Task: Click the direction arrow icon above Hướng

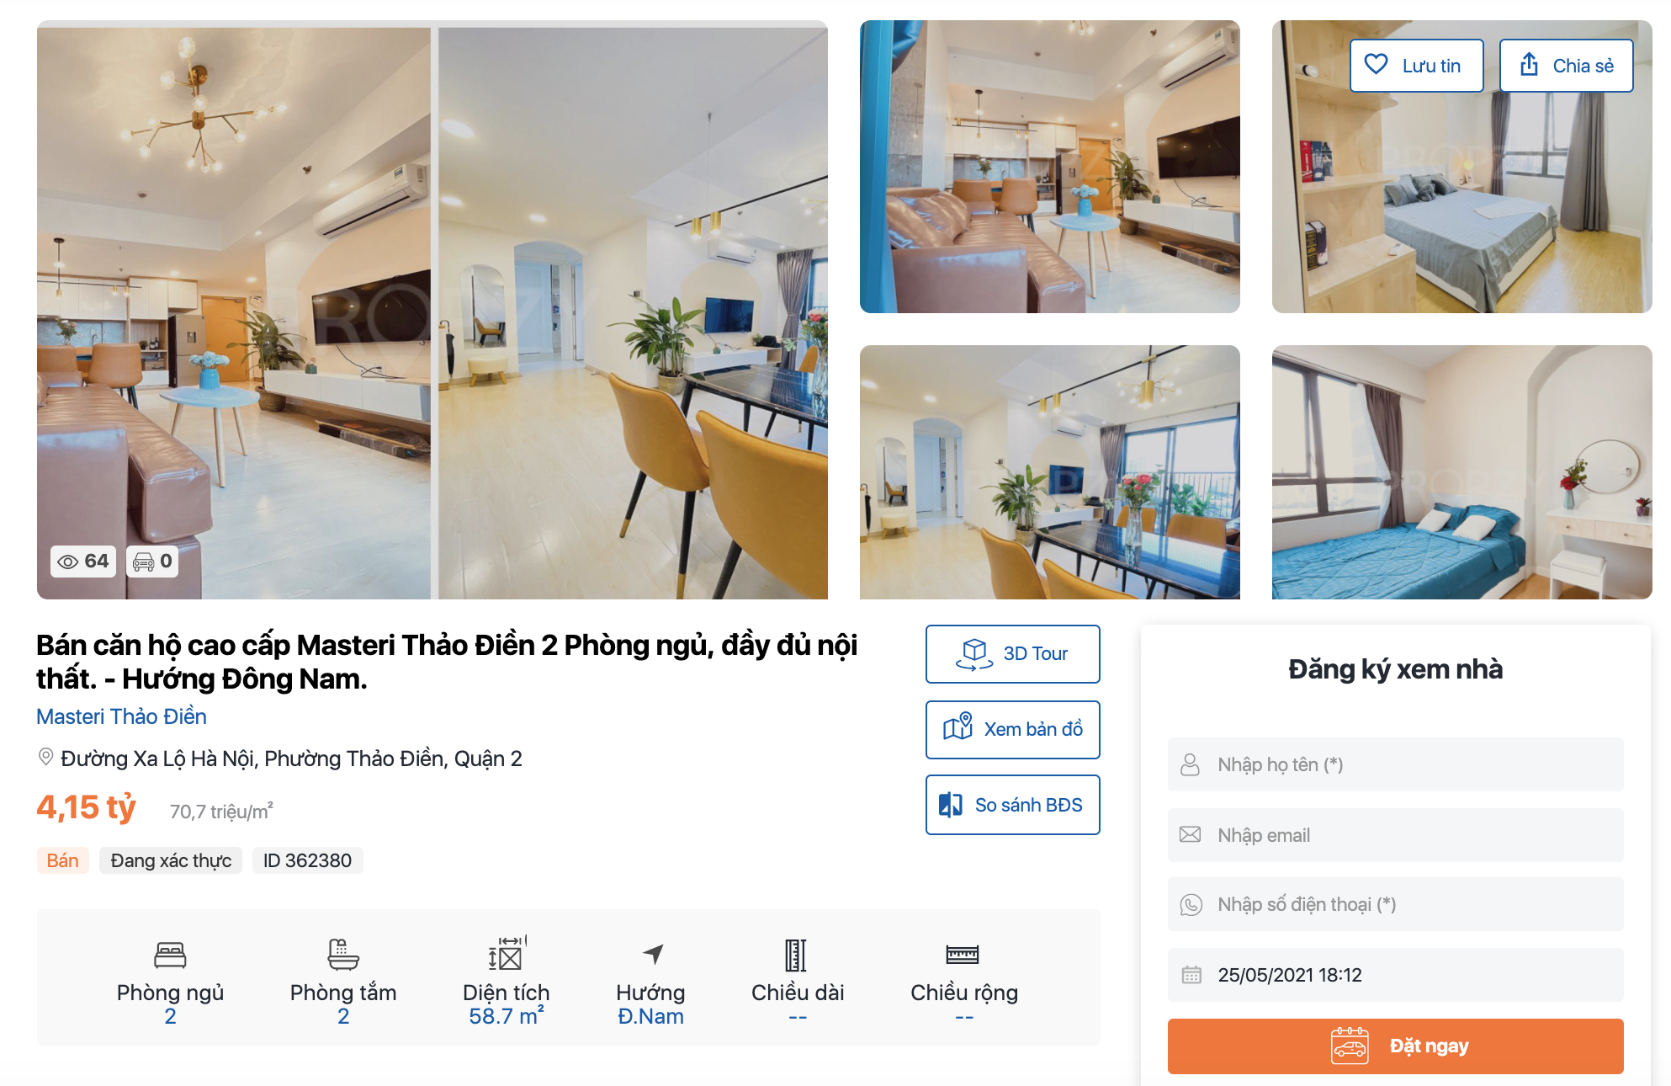Action: [x=653, y=954]
